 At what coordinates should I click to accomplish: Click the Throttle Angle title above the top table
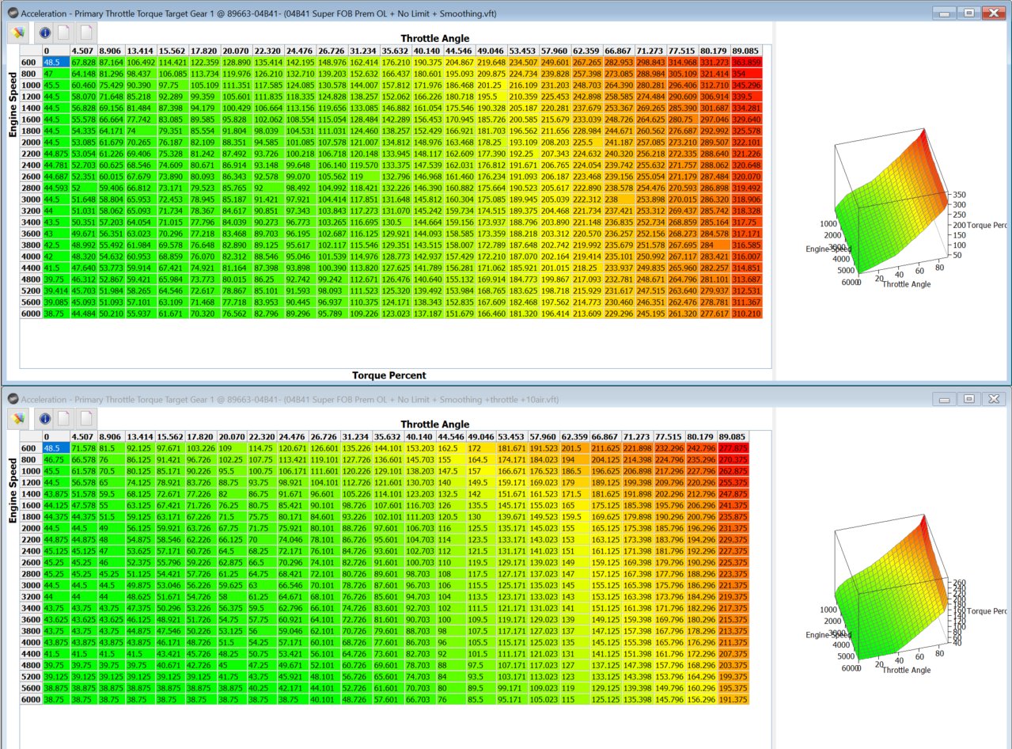[434, 38]
